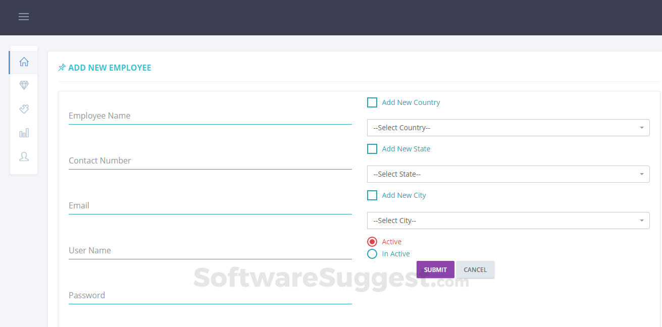Tick the Add New State checkbox

coord(372,149)
